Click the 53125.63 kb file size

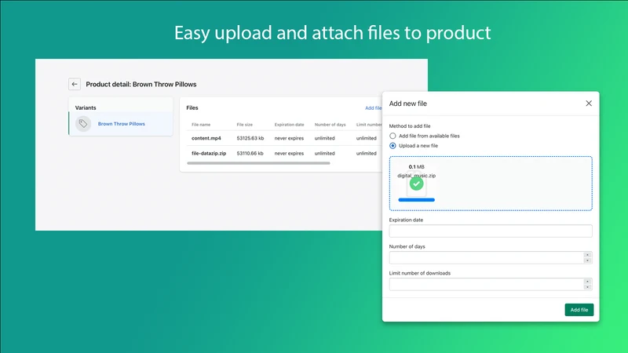click(x=250, y=138)
